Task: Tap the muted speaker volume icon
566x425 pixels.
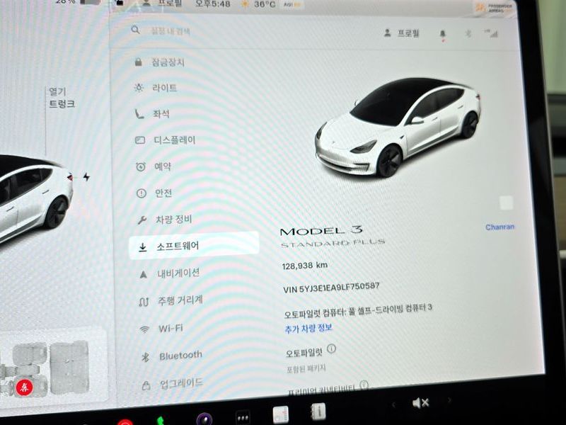Action: (x=420, y=402)
